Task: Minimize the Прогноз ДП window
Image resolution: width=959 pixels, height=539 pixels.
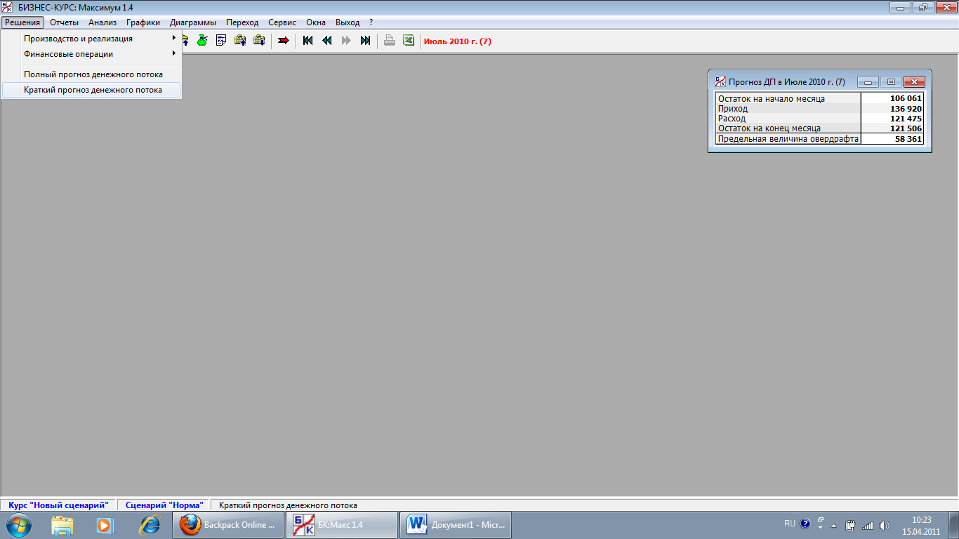Action: 868,82
